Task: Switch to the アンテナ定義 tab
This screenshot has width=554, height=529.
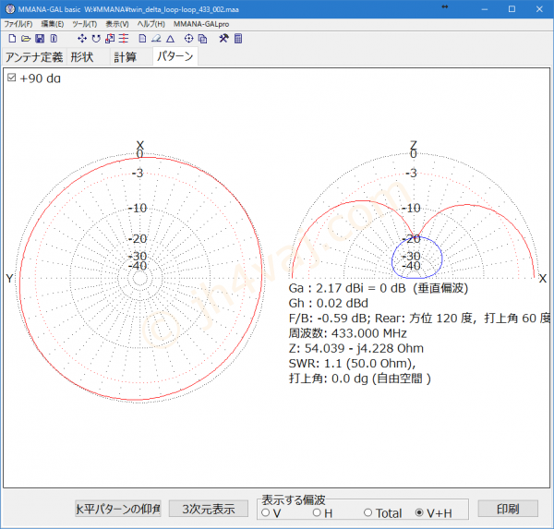Action: 34,57
